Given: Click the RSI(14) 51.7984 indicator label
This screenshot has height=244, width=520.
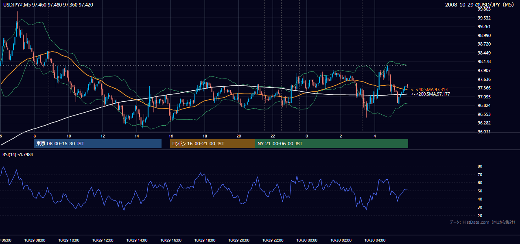Looking at the screenshot, I should pyautogui.click(x=18, y=155).
